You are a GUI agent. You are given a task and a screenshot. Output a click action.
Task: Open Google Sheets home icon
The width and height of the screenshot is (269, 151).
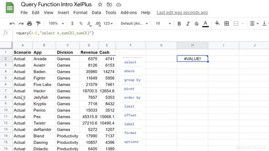pyautogui.click(x=10, y=8)
